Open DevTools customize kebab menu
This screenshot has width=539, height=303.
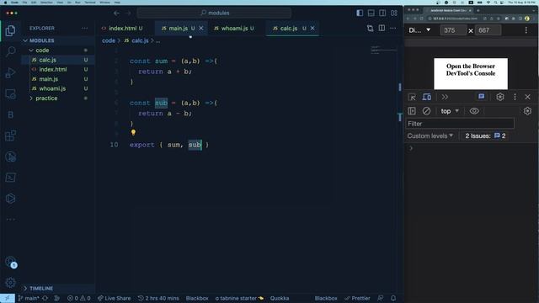point(515,98)
